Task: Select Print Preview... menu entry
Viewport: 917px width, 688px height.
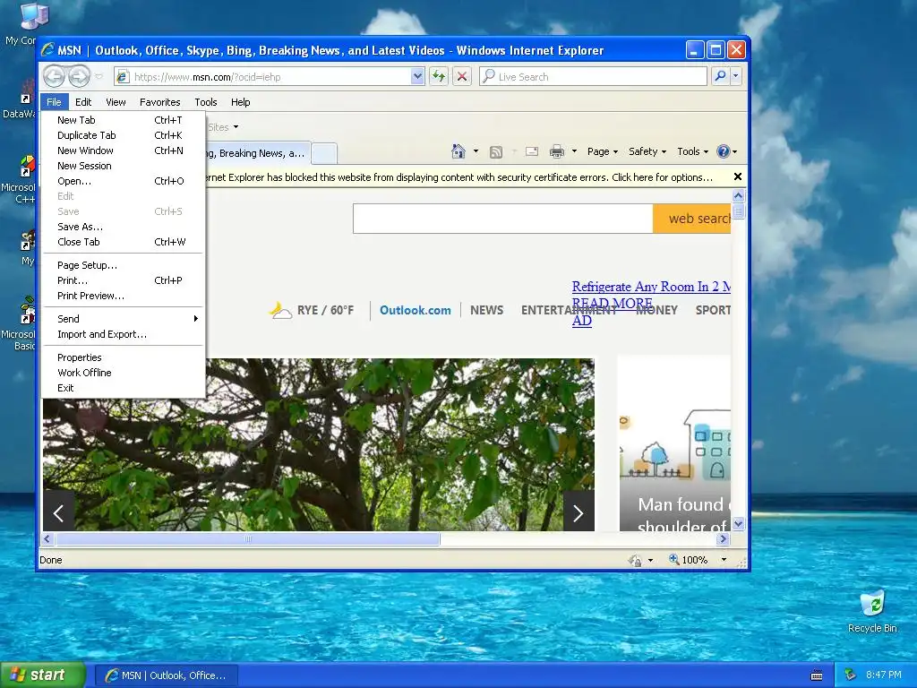Action: tap(124, 296)
